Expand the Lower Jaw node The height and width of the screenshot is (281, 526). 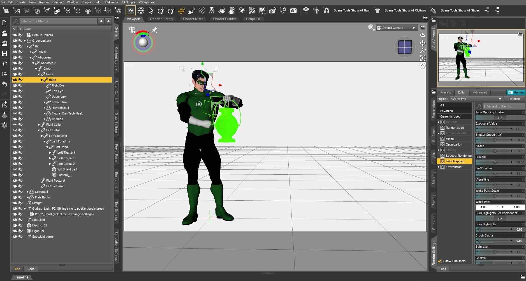(x=44, y=102)
